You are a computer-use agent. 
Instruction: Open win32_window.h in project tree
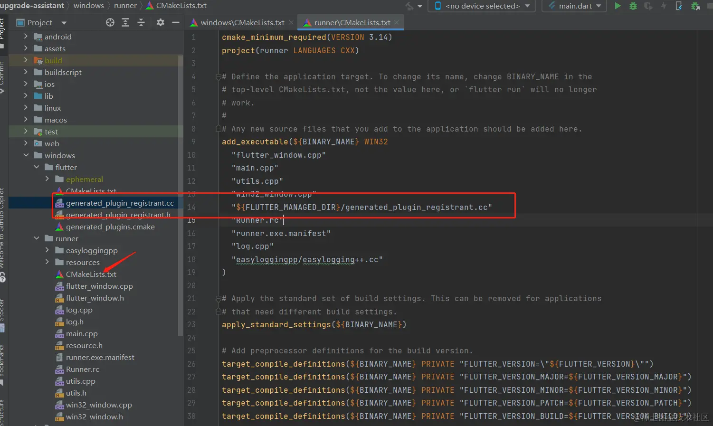coord(95,417)
